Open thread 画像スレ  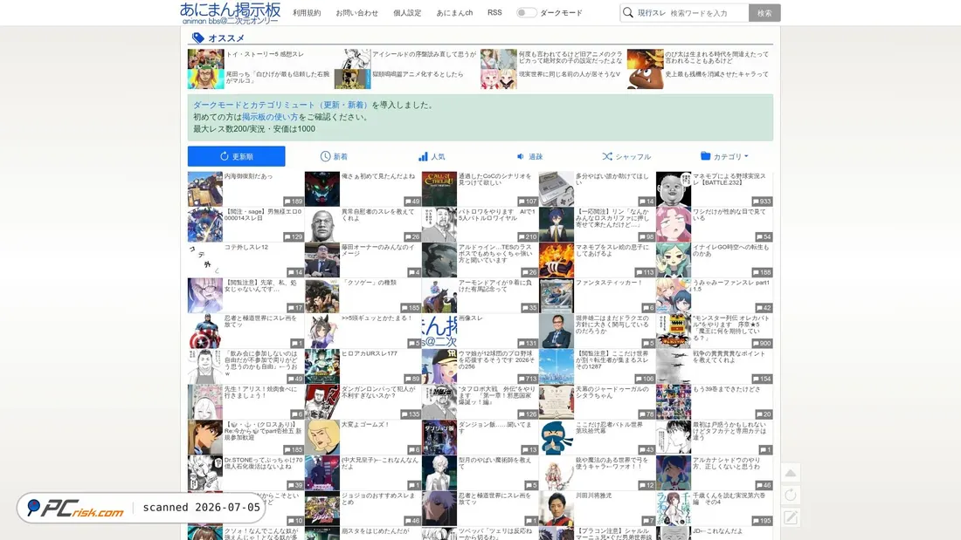coord(471,318)
